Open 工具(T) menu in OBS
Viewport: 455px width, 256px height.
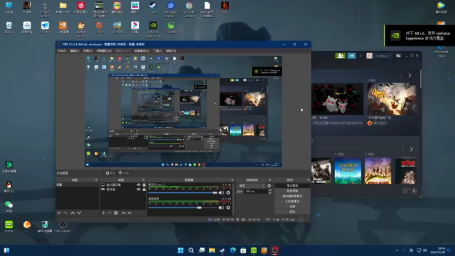pos(158,51)
